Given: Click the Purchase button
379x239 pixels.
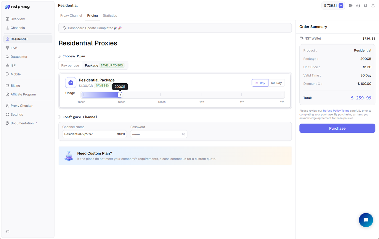Looking at the screenshot, I should click(337, 128).
